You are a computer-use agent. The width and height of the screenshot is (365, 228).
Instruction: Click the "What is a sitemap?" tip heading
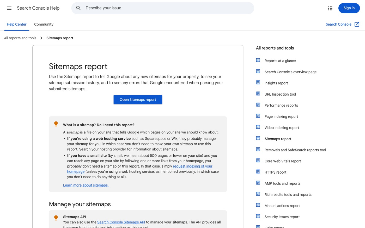(99, 125)
